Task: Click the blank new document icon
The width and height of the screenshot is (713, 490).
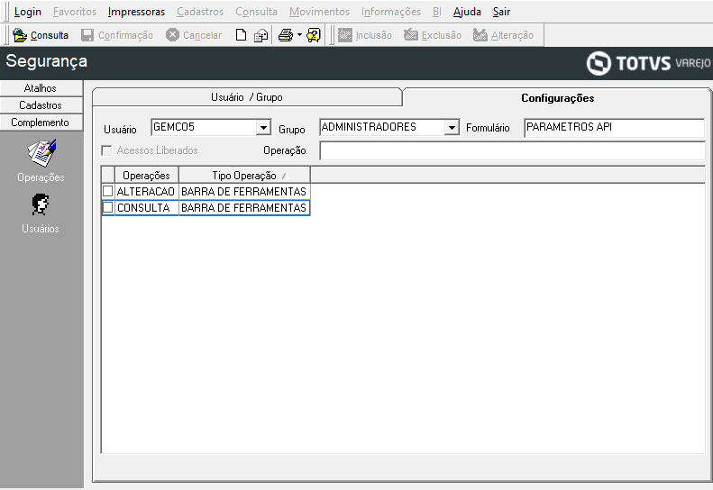Action: (x=241, y=35)
